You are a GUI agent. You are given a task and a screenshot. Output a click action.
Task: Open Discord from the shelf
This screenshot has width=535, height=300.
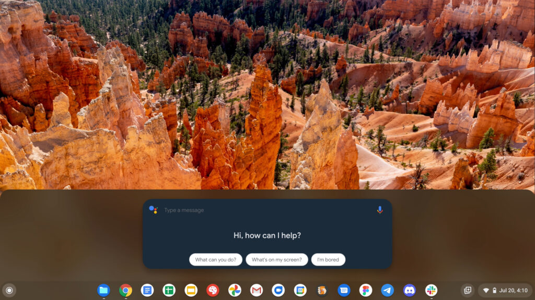[x=410, y=290]
